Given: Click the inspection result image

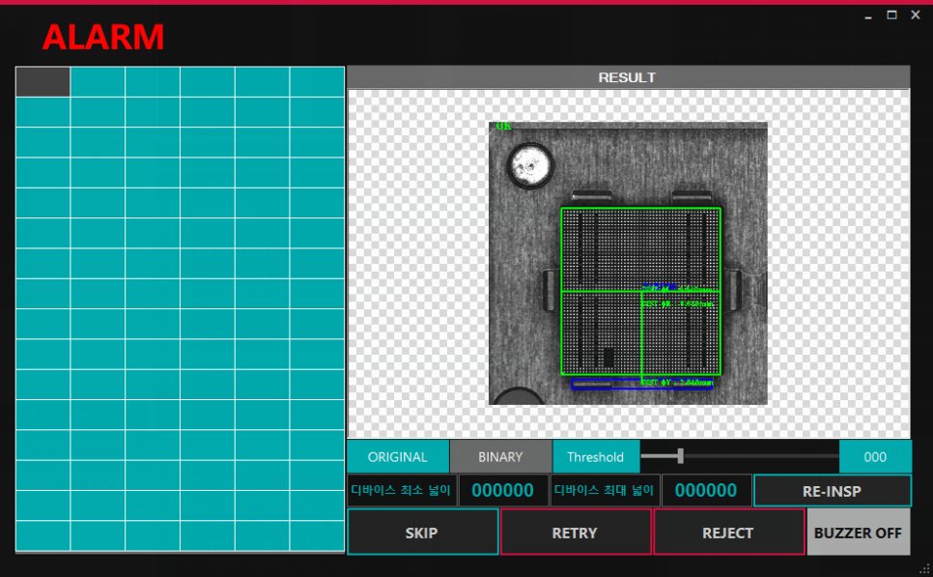Looking at the screenshot, I should (628, 263).
